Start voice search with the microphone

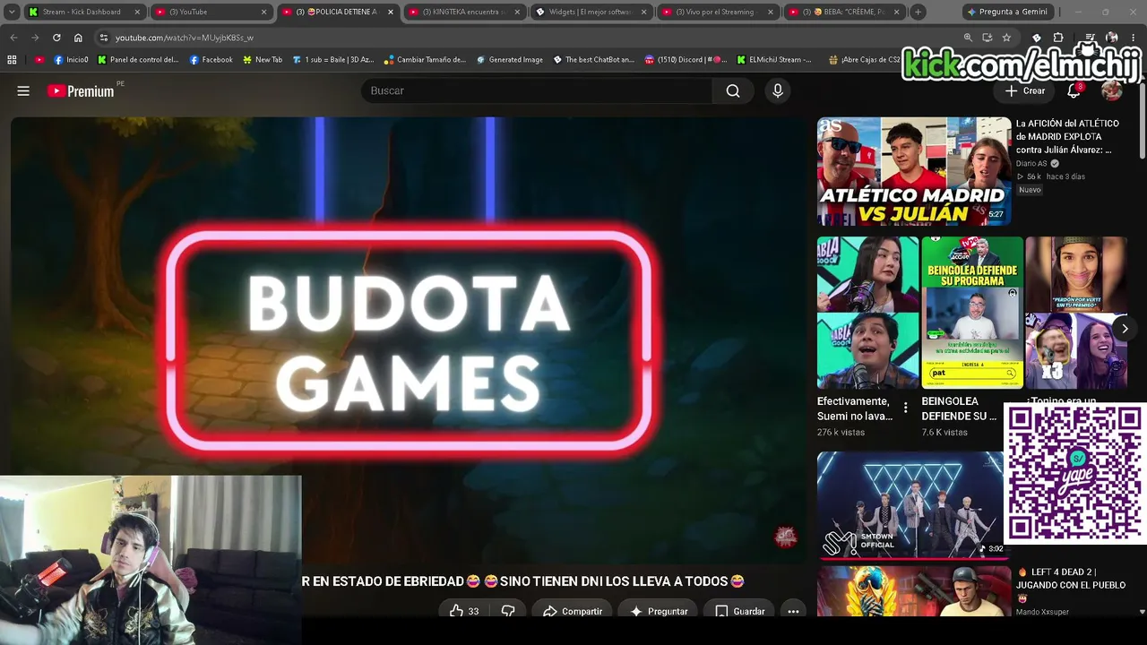[x=778, y=90]
